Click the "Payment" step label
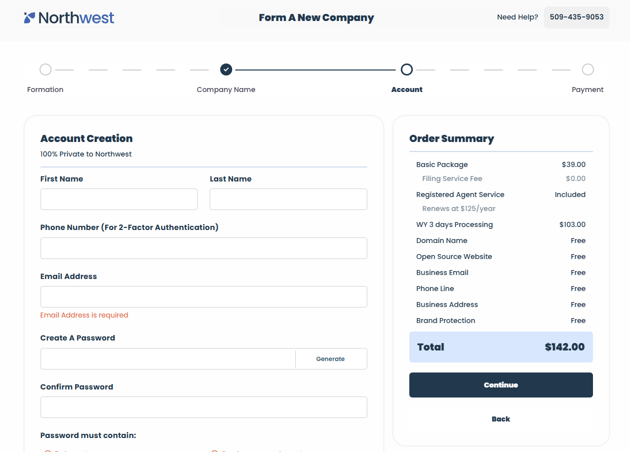 (587, 89)
